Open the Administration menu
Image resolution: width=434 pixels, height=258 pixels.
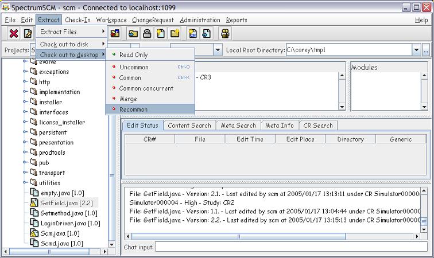point(200,20)
